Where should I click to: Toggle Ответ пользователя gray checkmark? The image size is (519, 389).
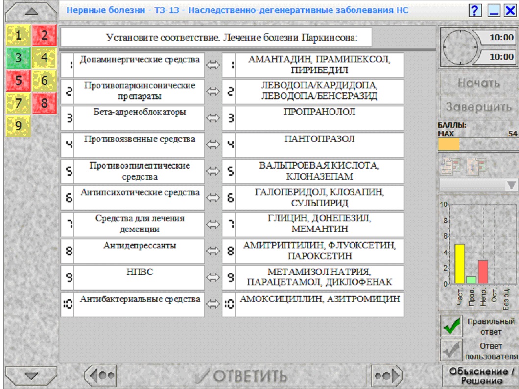pyautogui.click(x=451, y=350)
